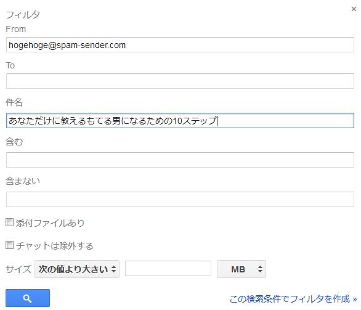
Task: Click the チャットは除外する label text
Action: point(55,246)
